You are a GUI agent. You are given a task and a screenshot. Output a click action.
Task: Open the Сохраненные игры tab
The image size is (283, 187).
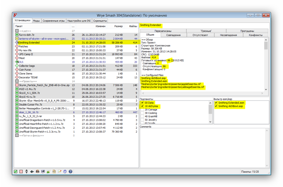click(x=53, y=21)
